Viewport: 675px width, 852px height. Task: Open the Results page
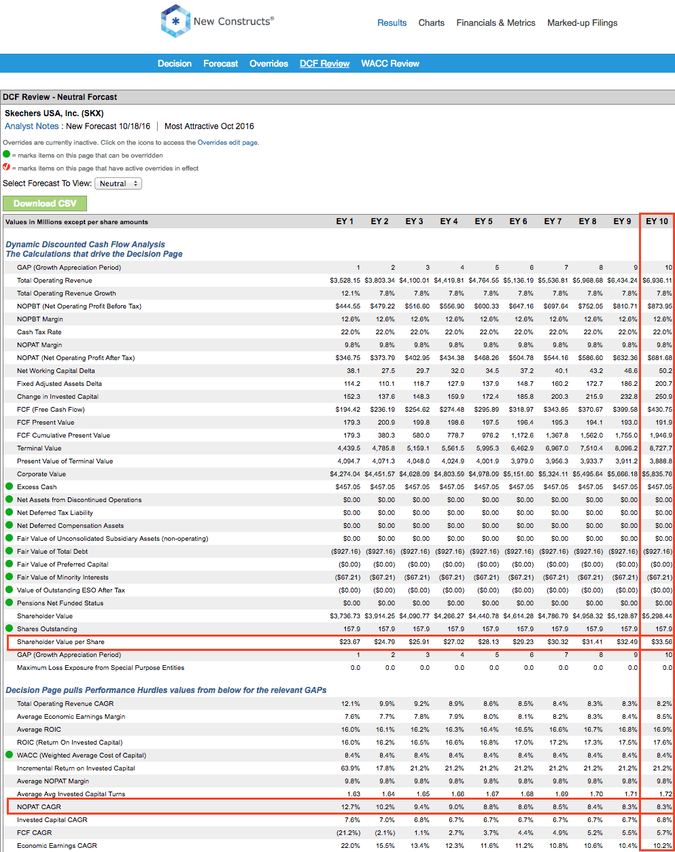point(392,22)
